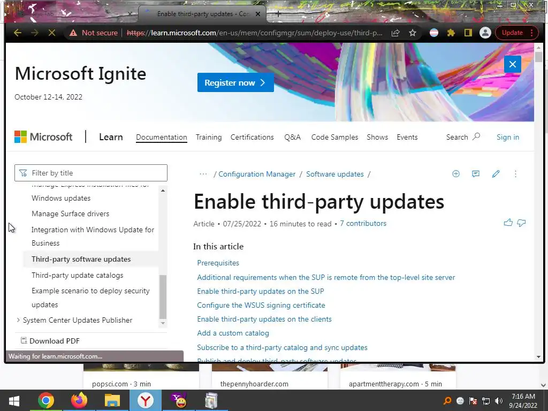The height and width of the screenshot is (411, 548).
Task: Select Third-party software updates tree item
Action: [x=81, y=260]
